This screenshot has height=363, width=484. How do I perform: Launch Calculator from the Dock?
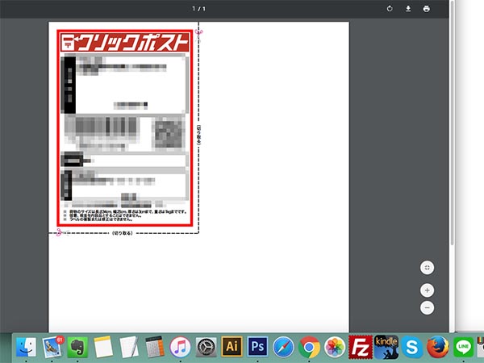(155, 347)
